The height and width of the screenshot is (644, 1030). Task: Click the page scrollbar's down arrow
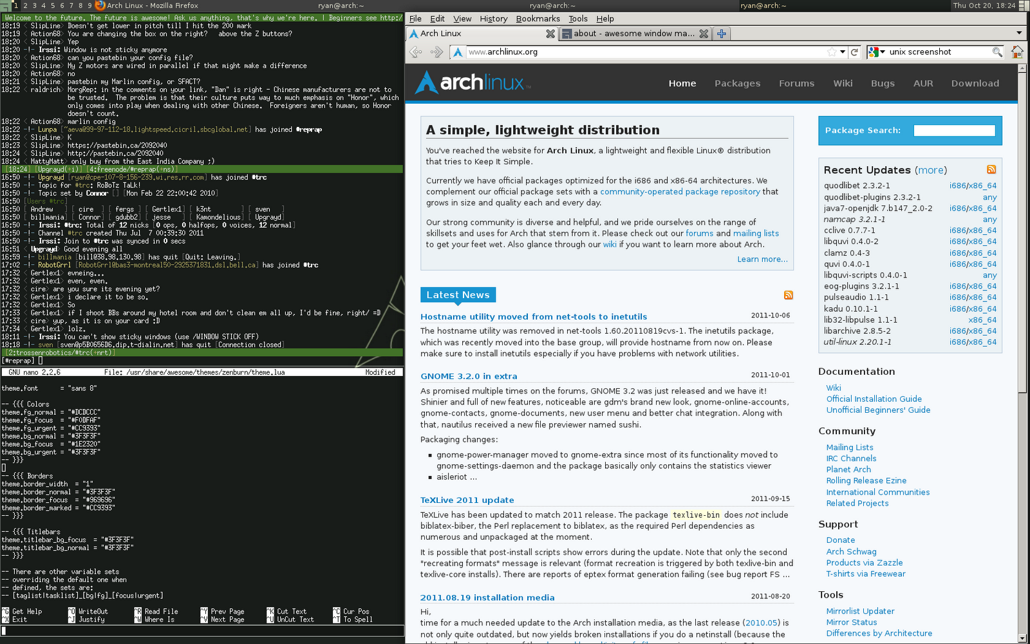[x=1022, y=638]
